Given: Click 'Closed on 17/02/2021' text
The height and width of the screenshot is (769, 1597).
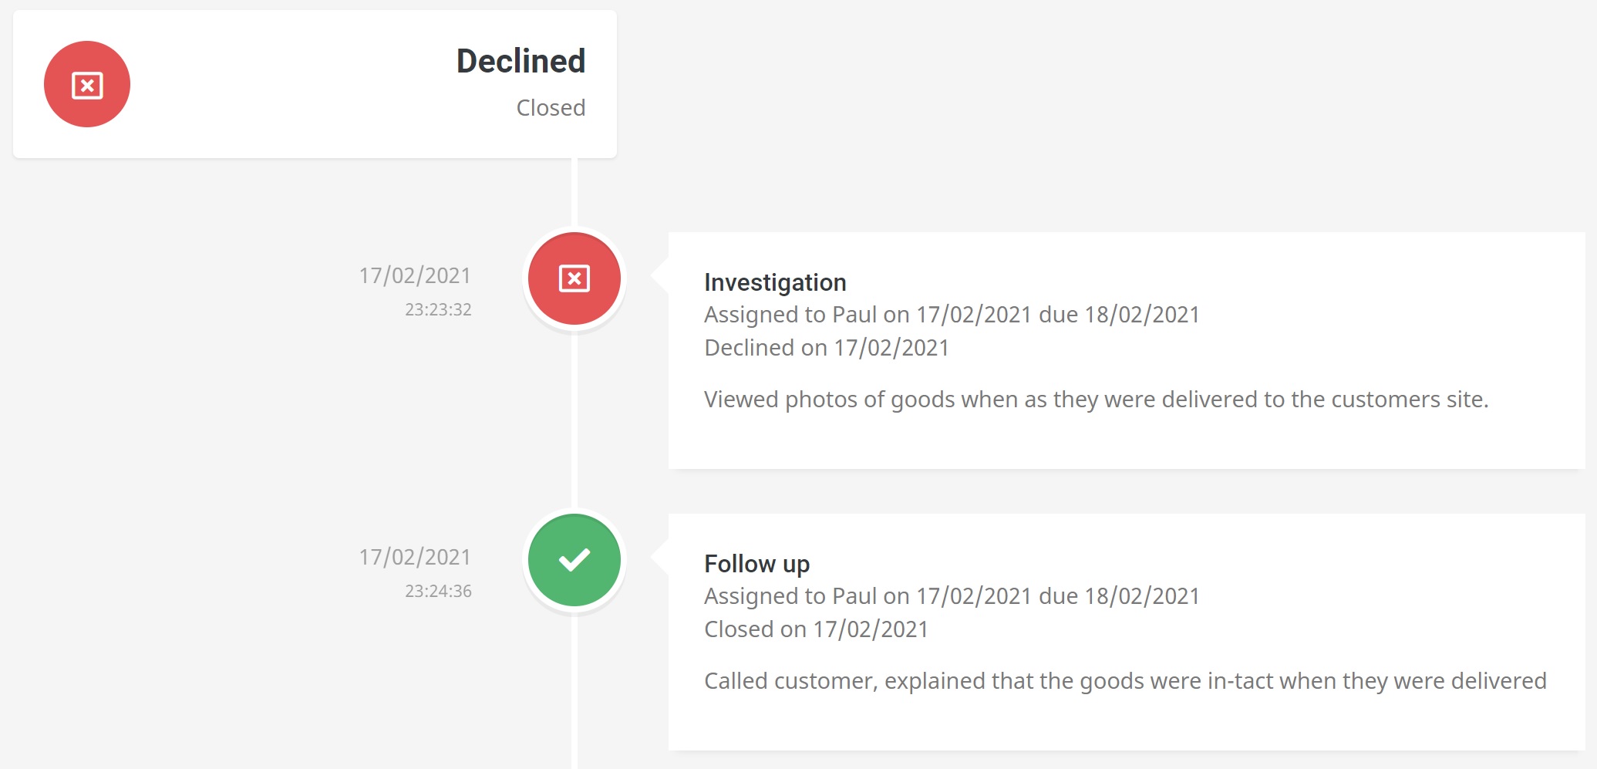Looking at the screenshot, I should tap(816, 629).
